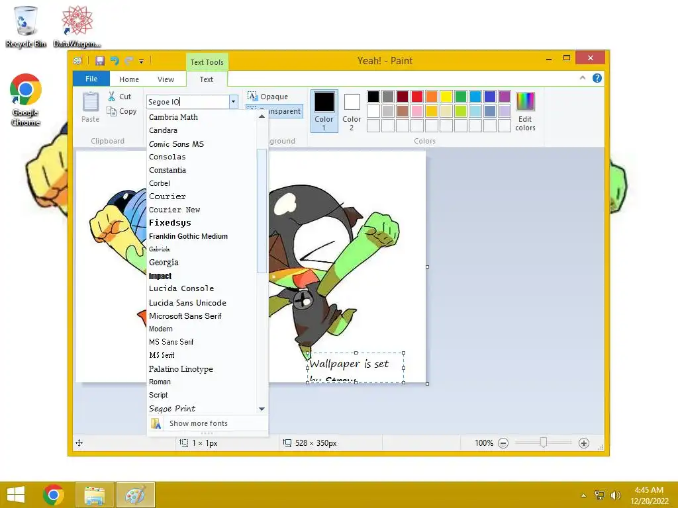Switch to the Home tab
678x508 pixels.
click(129, 79)
